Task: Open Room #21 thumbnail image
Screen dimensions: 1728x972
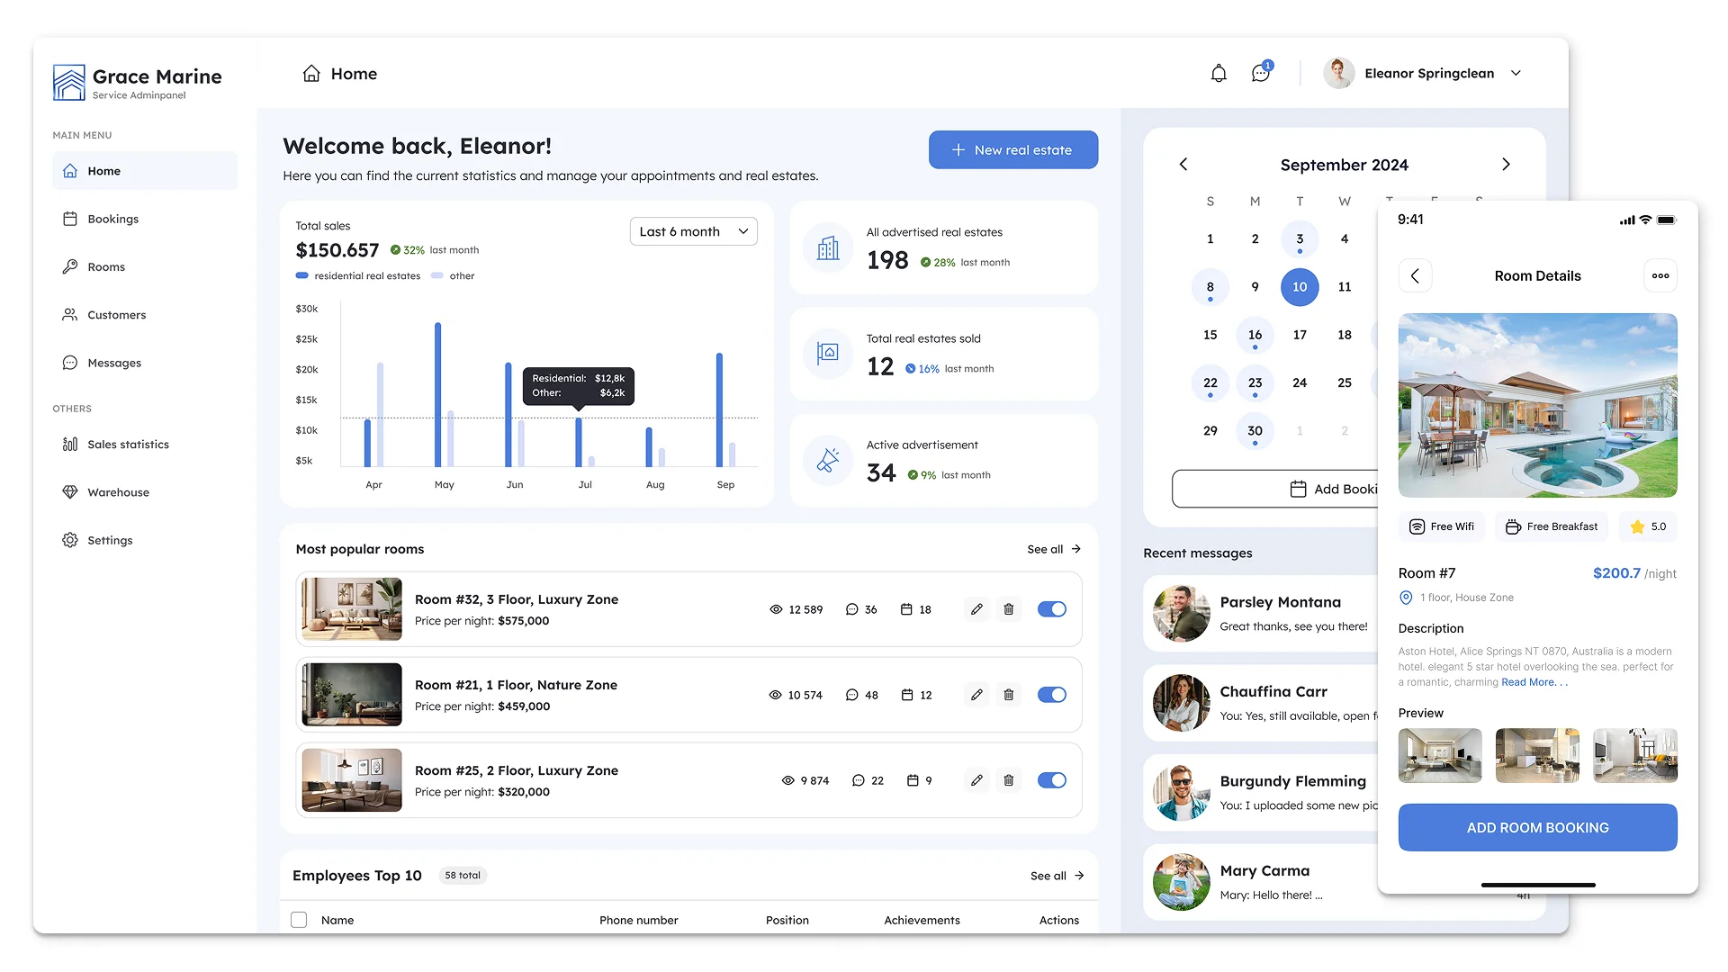Action: click(x=352, y=695)
